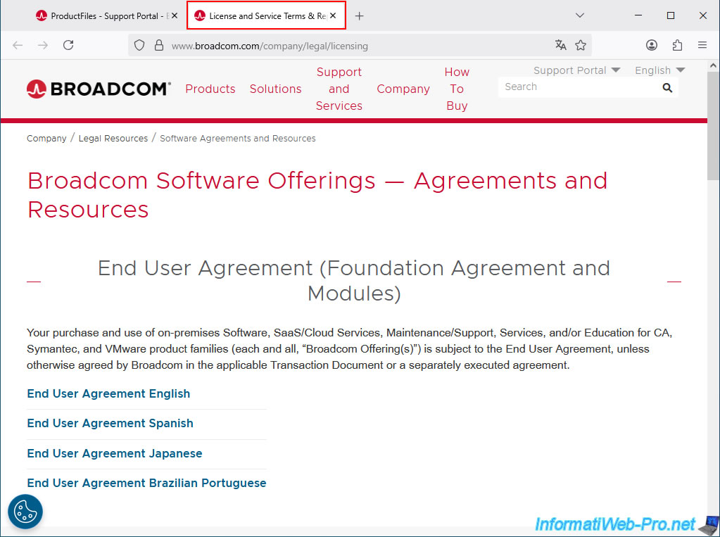Close the License and Service Terms tab
This screenshot has width=720, height=537.
[333, 15]
